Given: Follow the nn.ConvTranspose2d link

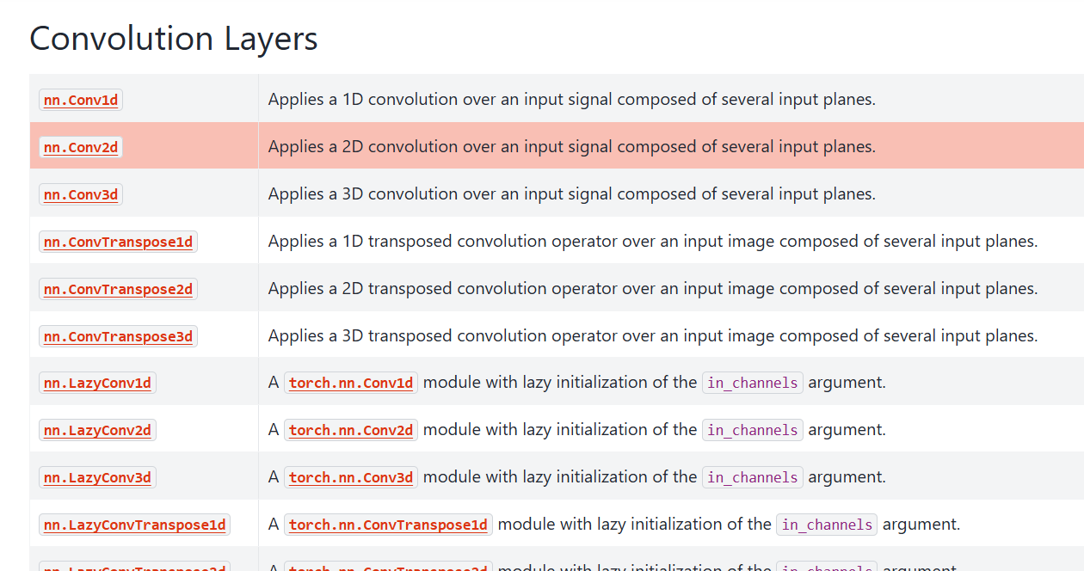Looking at the screenshot, I should [x=118, y=289].
